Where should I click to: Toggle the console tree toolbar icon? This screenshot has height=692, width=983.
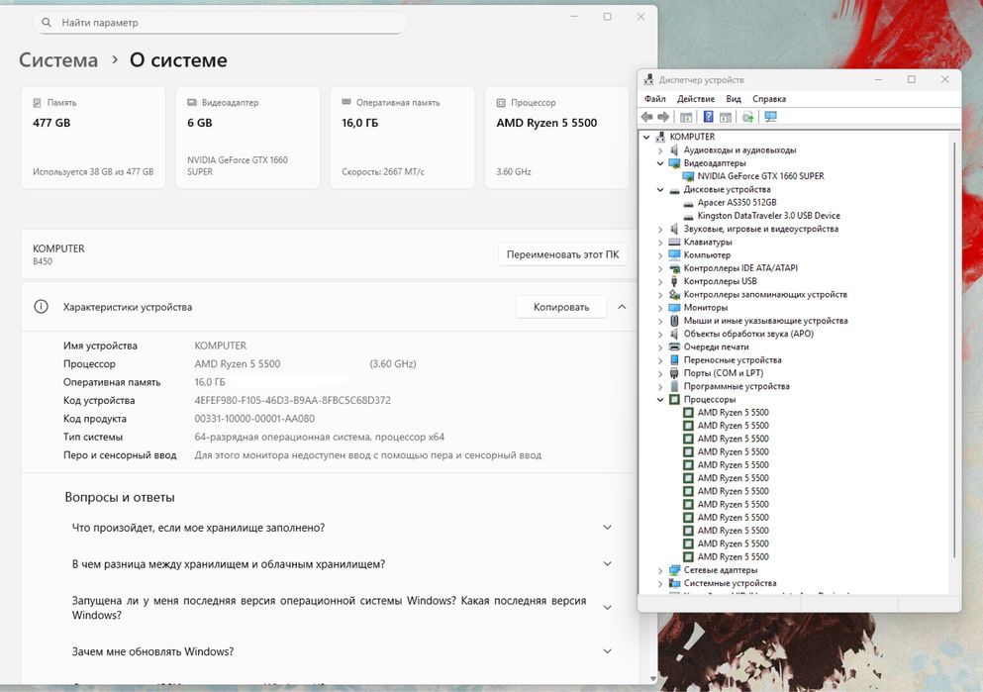coord(686,117)
